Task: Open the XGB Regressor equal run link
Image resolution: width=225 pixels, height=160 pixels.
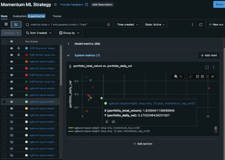Action: point(43,48)
